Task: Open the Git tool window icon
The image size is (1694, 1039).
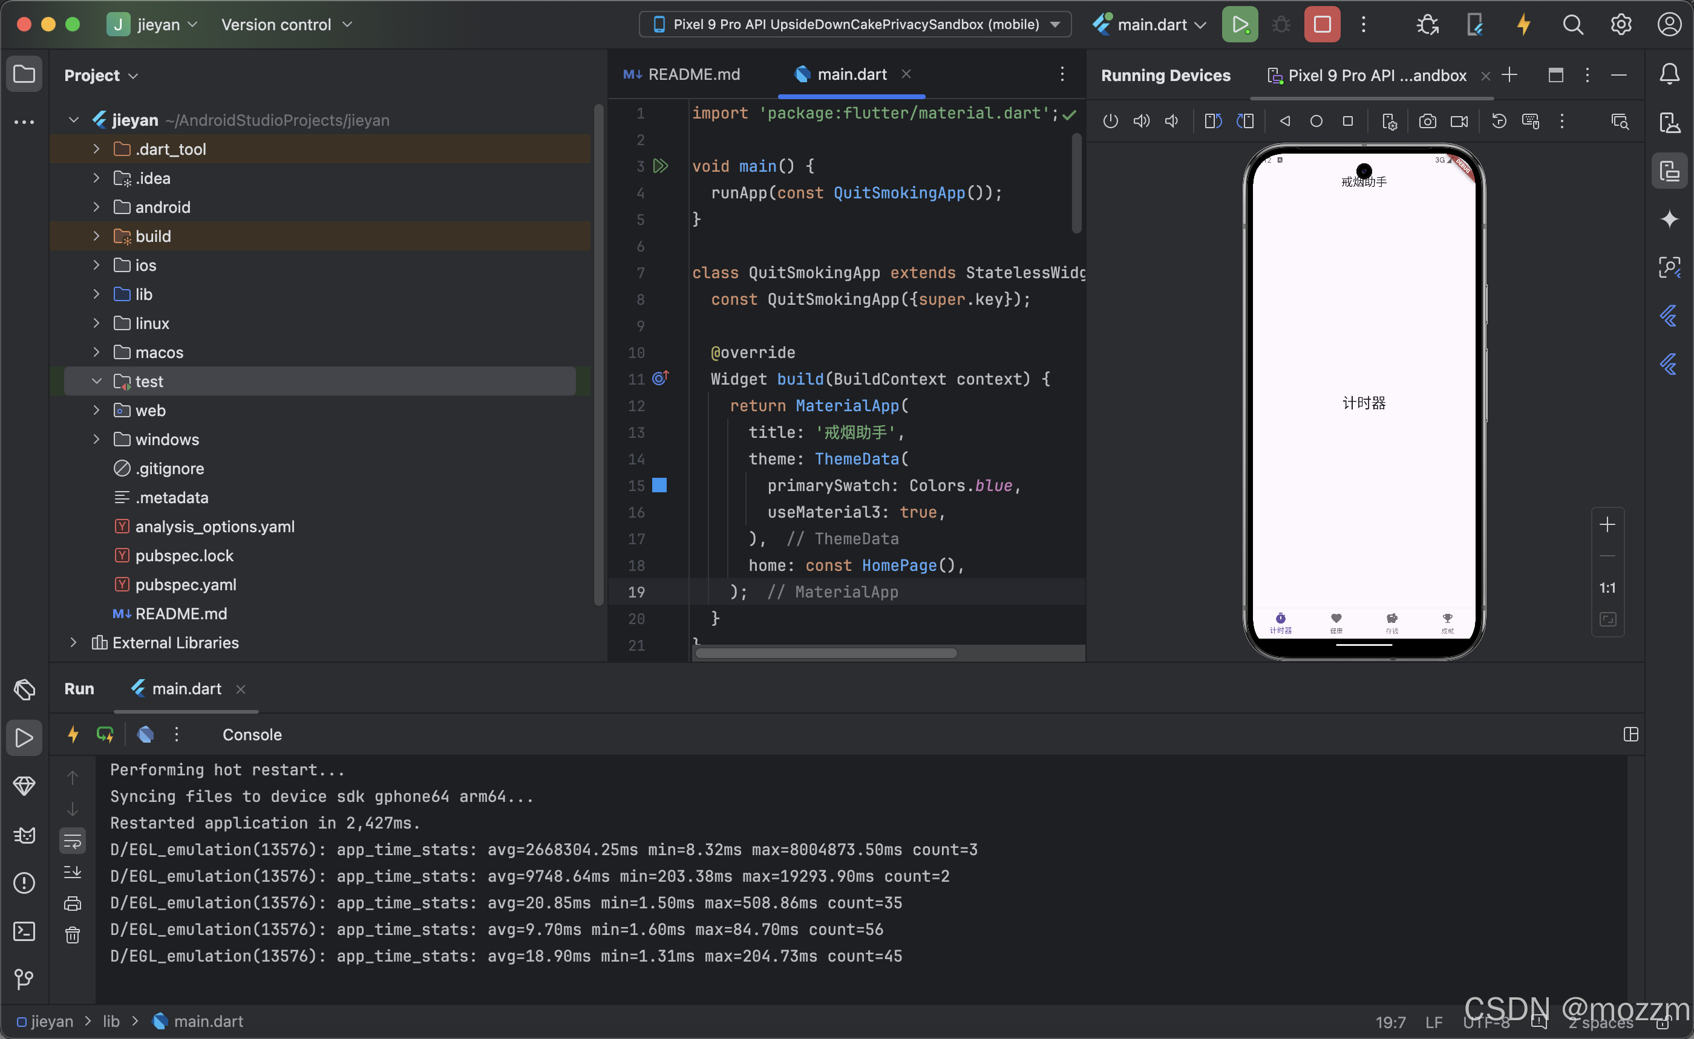Action: 24,979
